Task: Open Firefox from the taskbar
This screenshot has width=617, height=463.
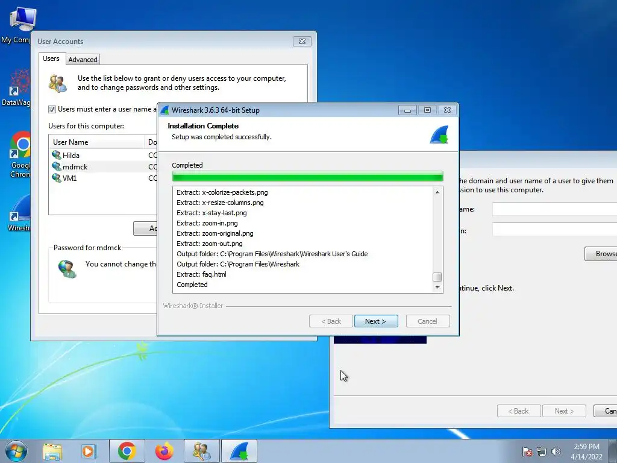Action: pos(164,451)
